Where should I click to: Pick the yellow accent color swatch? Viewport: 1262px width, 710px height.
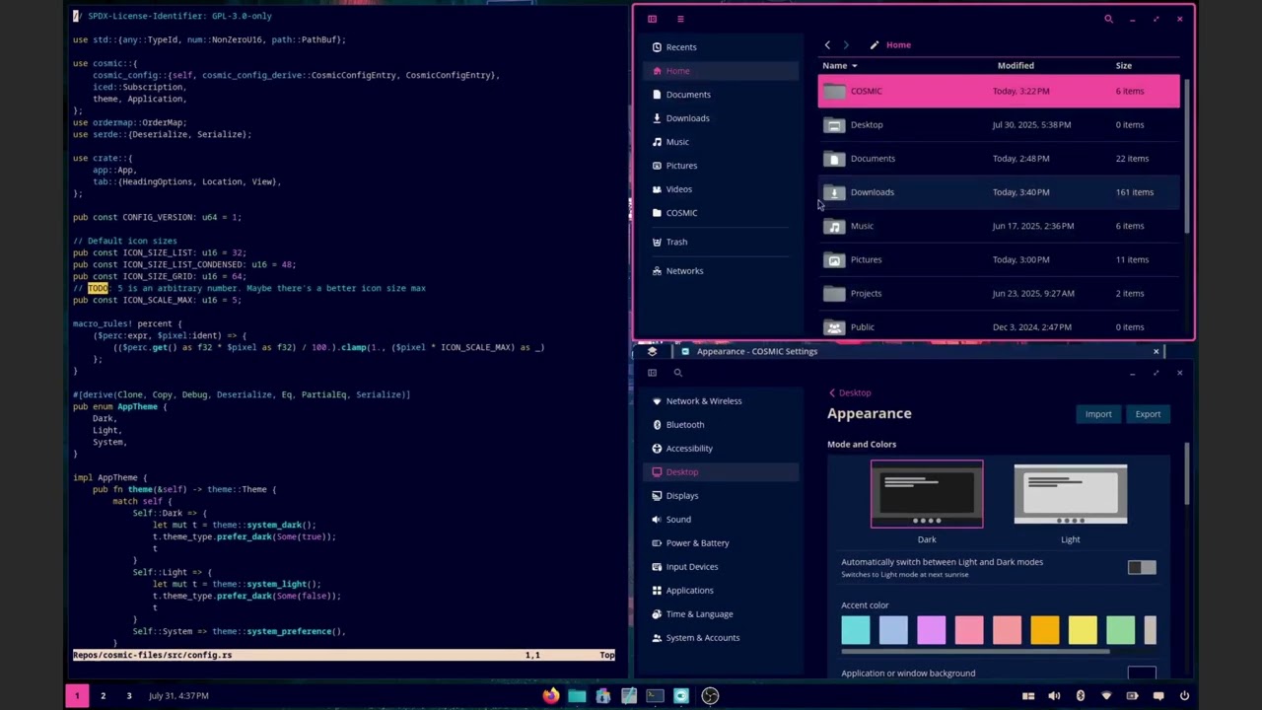1083,630
